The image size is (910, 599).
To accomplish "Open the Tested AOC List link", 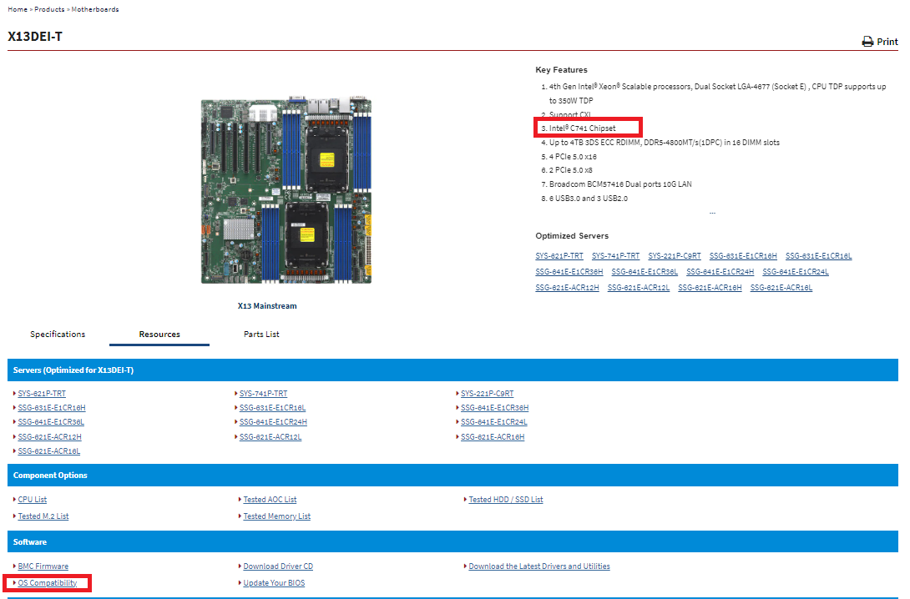I will 270,500.
